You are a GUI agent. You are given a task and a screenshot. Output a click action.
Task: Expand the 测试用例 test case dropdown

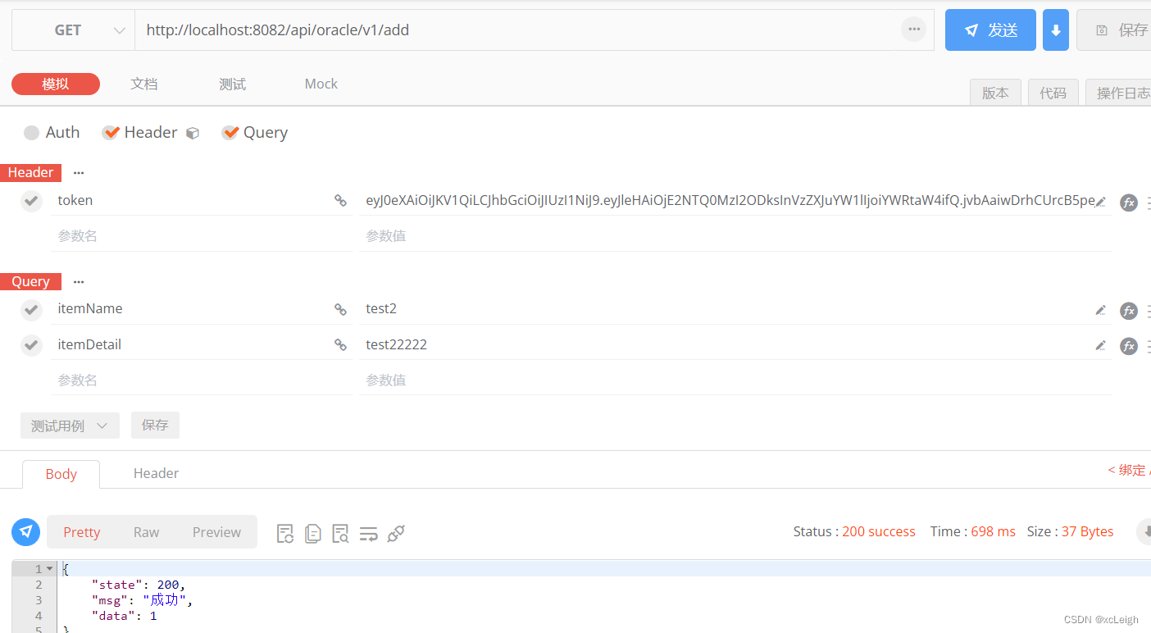[x=70, y=426]
